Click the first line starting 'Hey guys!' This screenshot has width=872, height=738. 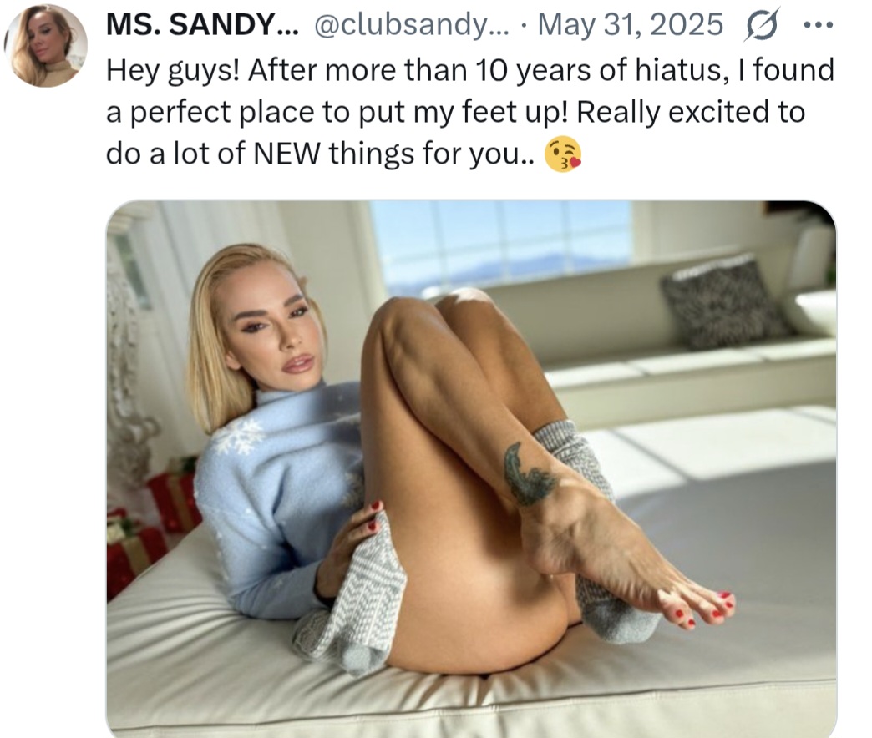point(470,71)
